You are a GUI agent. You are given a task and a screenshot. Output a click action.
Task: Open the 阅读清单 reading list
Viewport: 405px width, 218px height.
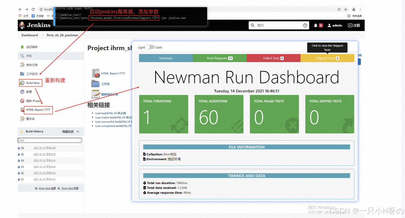coord(355,16)
